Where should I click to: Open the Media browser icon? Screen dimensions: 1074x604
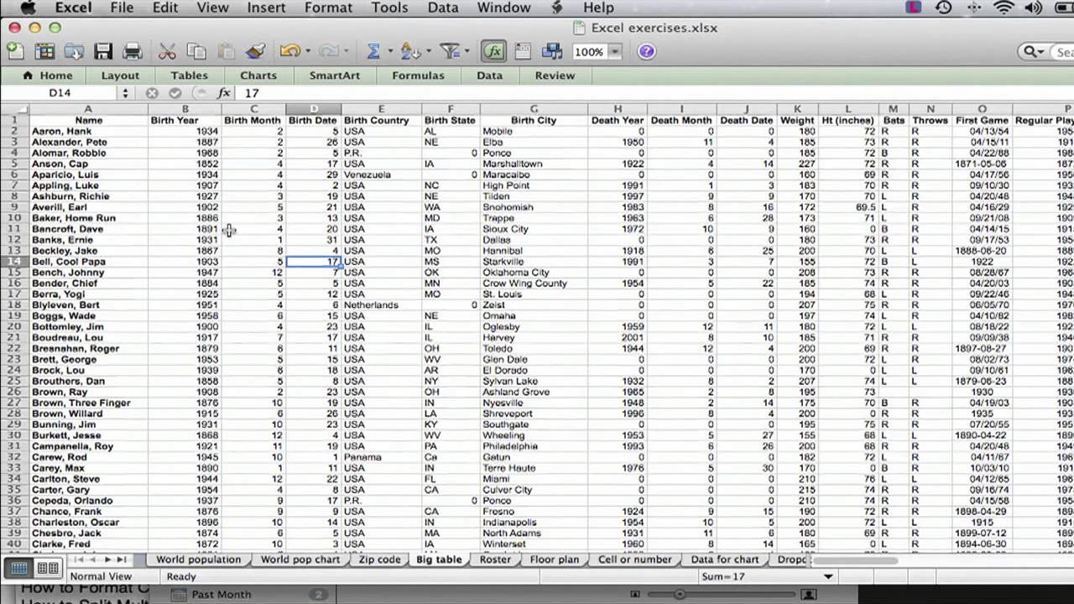click(x=552, y=51)
